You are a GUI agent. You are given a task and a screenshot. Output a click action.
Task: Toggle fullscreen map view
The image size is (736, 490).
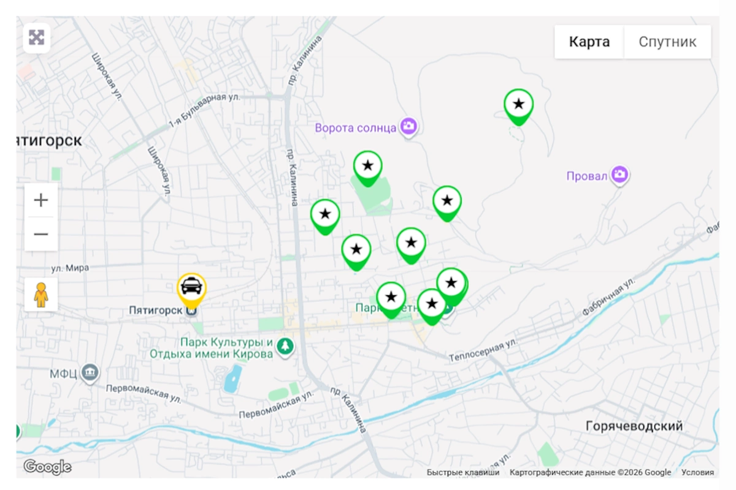(37, 38)
